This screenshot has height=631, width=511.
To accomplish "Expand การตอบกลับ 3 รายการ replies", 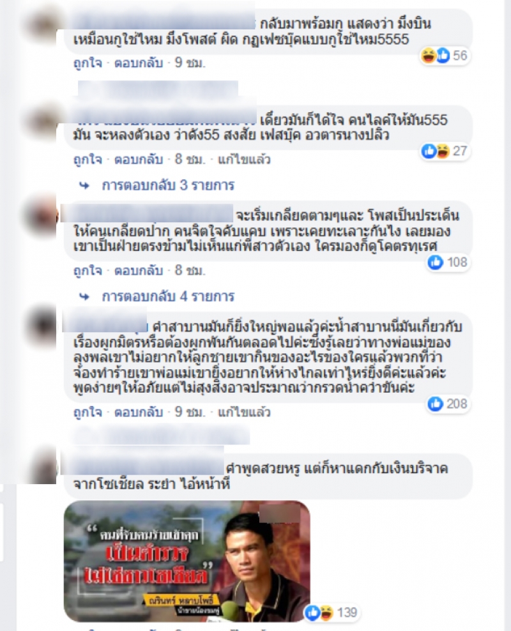I will [168, 185].
